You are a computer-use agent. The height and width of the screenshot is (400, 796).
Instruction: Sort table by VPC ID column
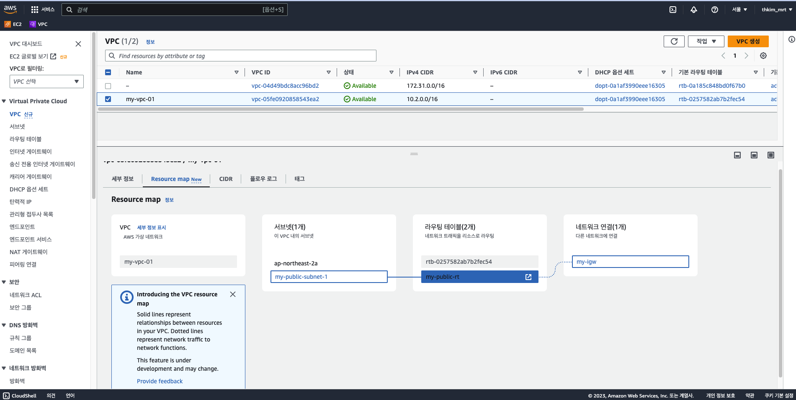click(x=329, y=72)
